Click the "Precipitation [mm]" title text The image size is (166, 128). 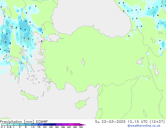pyautogui.click(x=16, y=121)
